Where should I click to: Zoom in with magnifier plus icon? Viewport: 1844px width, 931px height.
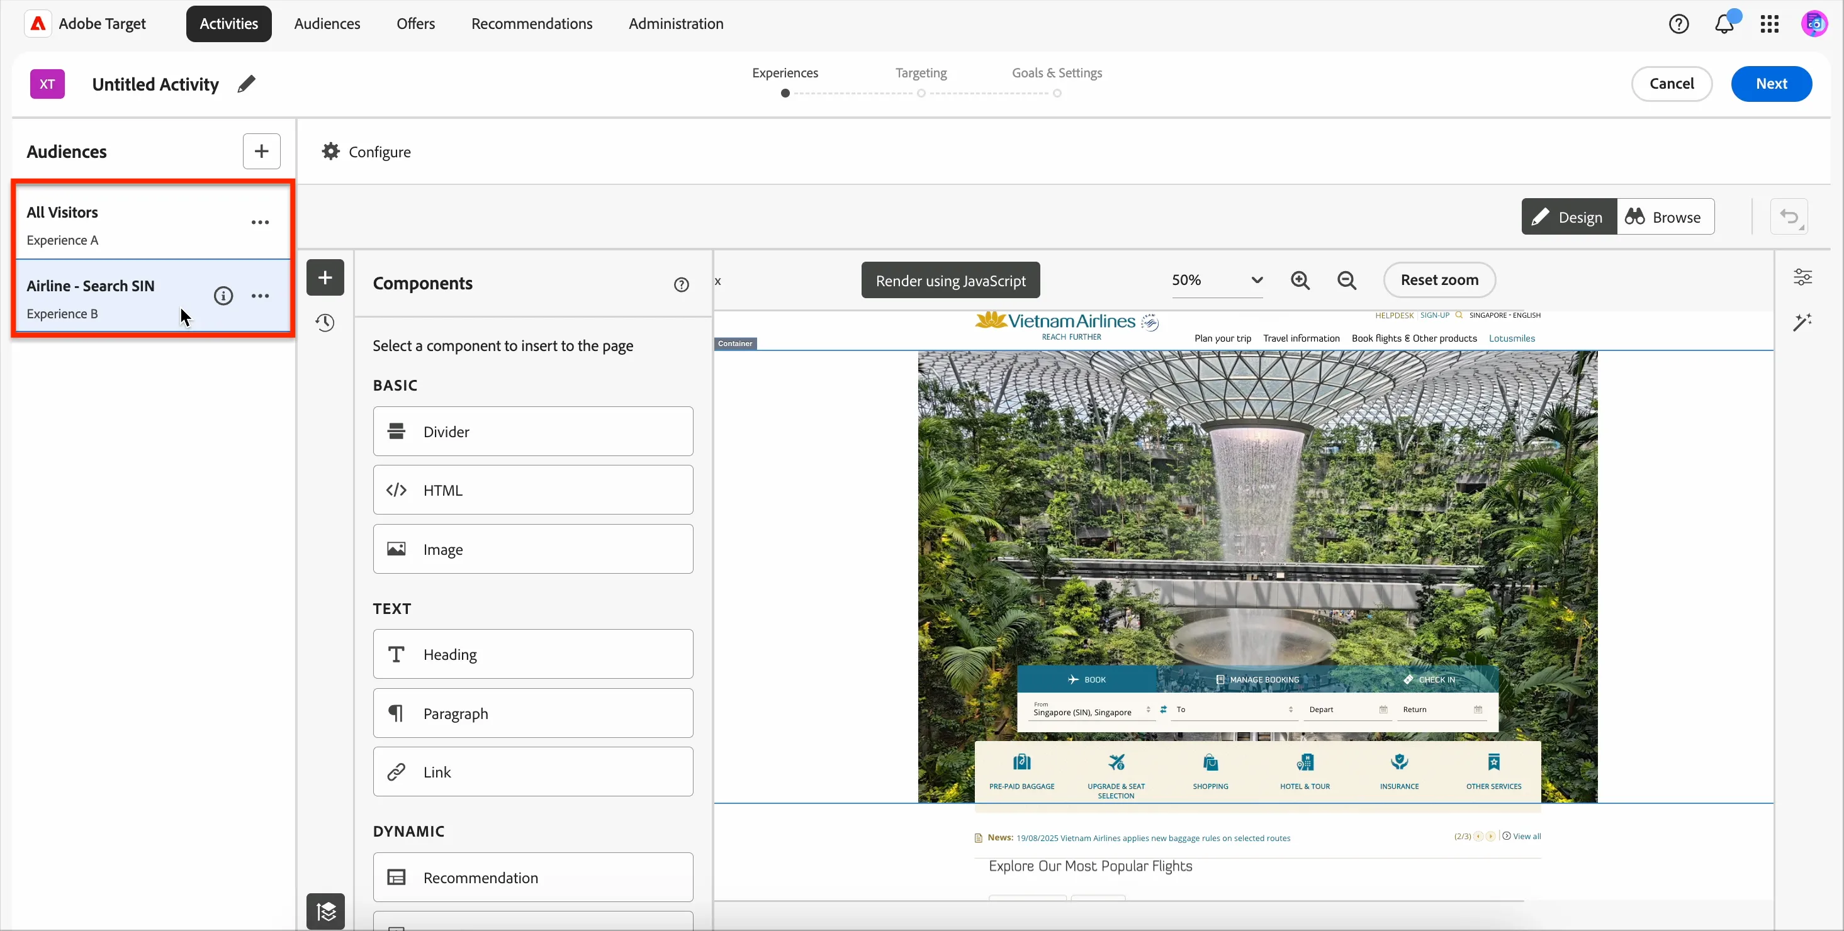pos(1301,280)
